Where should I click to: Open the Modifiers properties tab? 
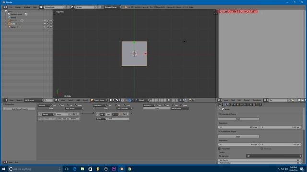click(x=245, y=105)
